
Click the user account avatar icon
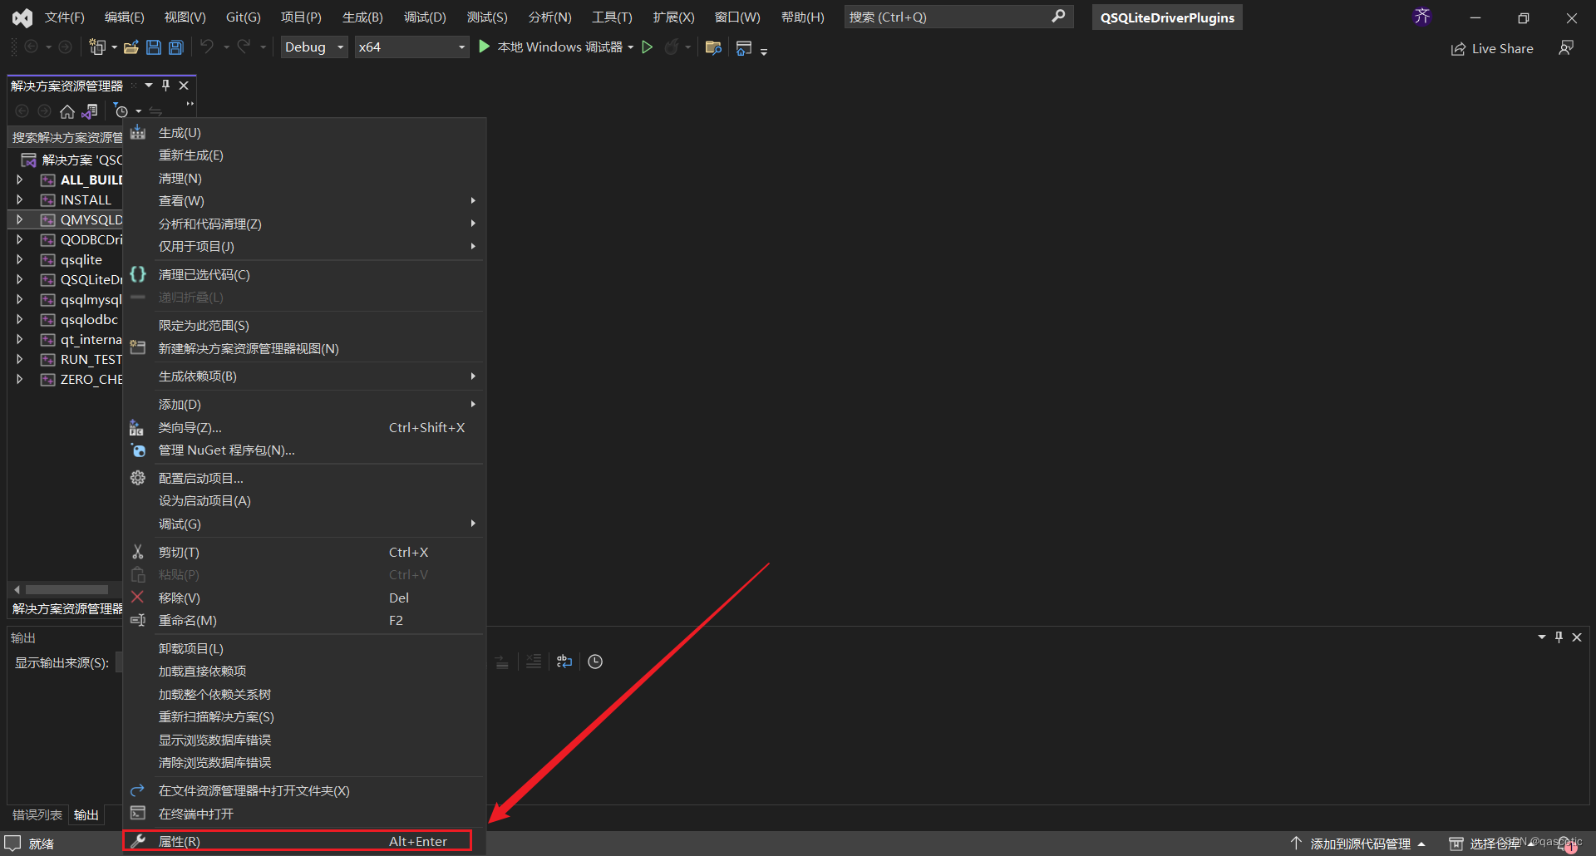click(1422, 17)
